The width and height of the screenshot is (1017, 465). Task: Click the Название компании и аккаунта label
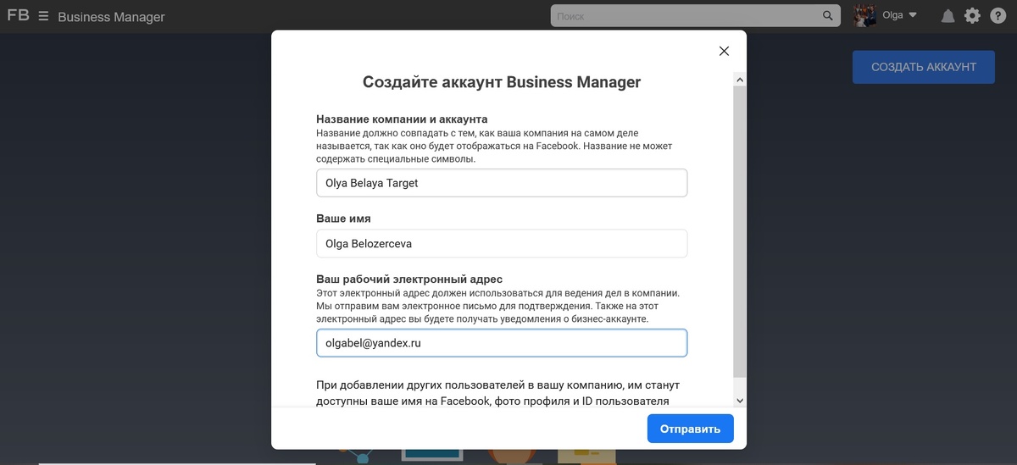(402, 119)
